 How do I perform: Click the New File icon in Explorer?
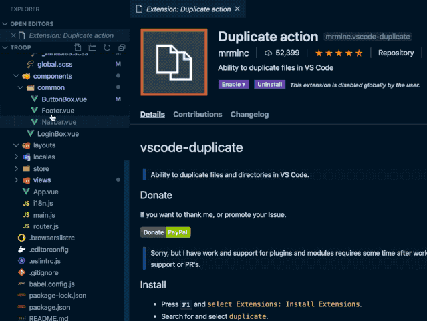click(x=78, y=47)
